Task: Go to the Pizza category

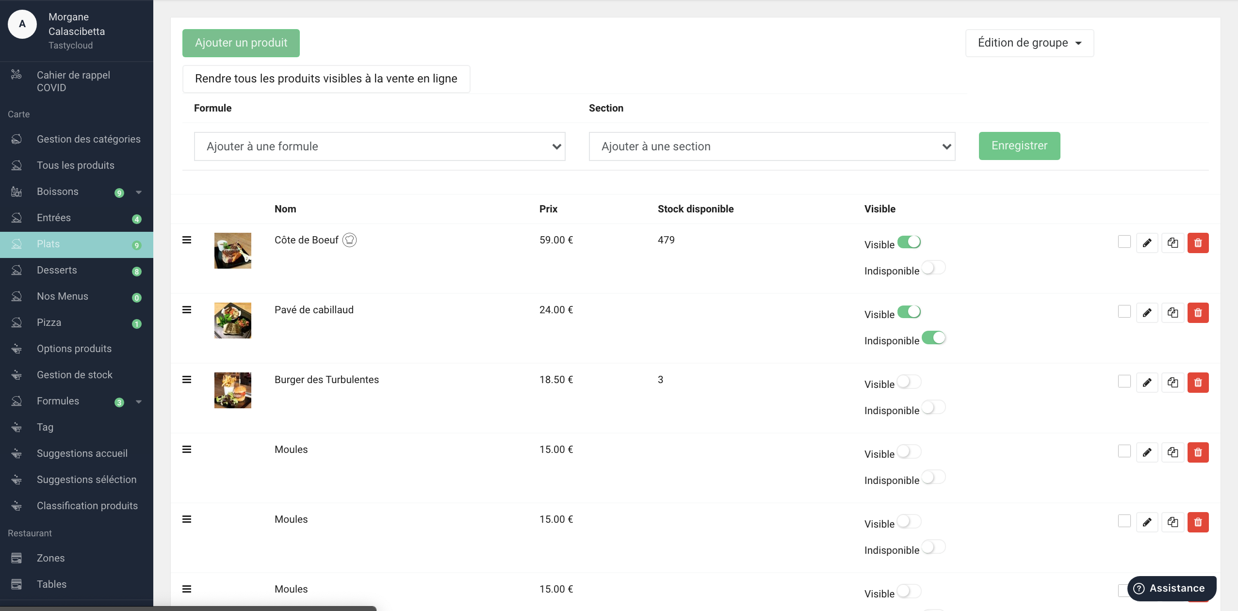Action: pos(77,322)
